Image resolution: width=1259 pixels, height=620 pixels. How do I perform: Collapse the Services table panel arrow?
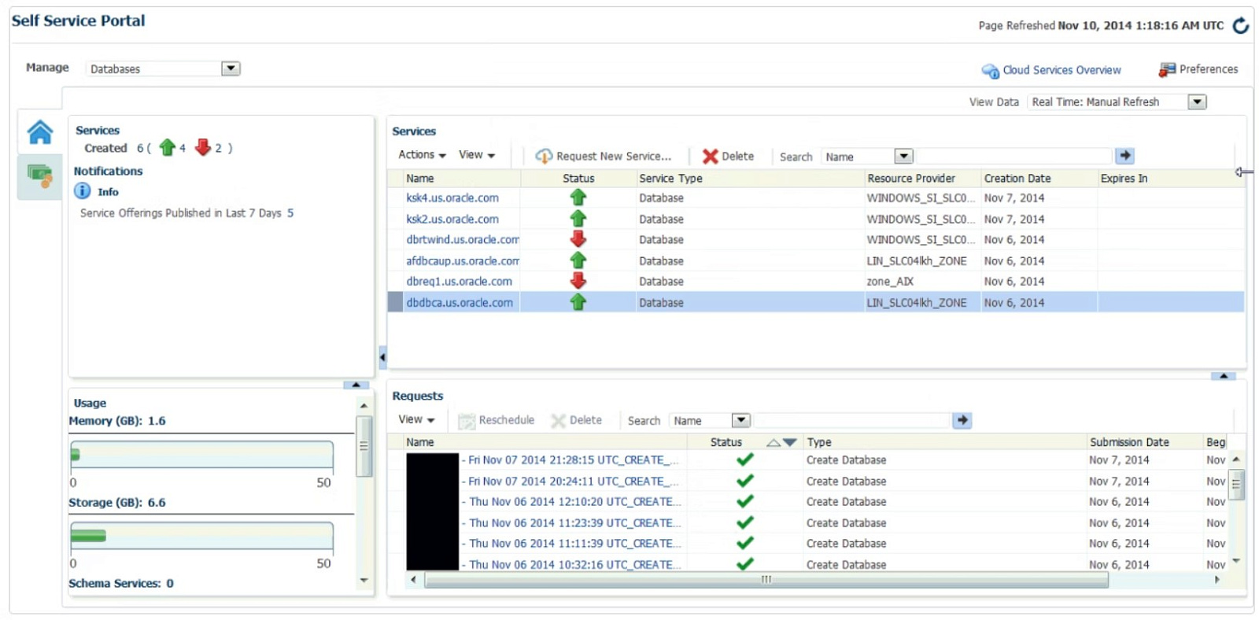coord(1223,376)
